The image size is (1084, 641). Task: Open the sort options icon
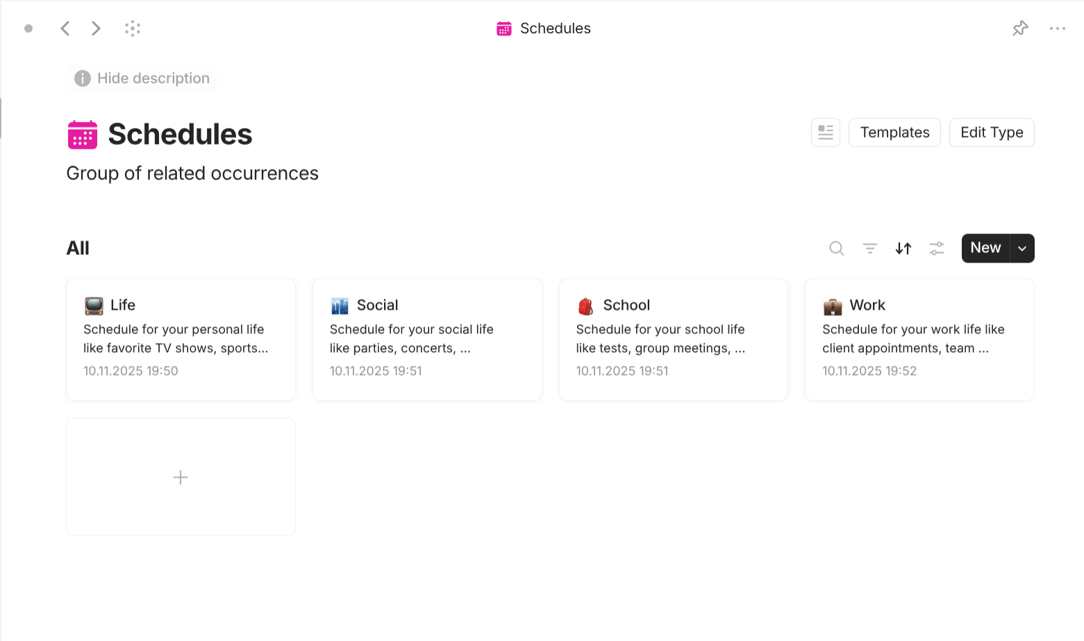pos(903,248)
